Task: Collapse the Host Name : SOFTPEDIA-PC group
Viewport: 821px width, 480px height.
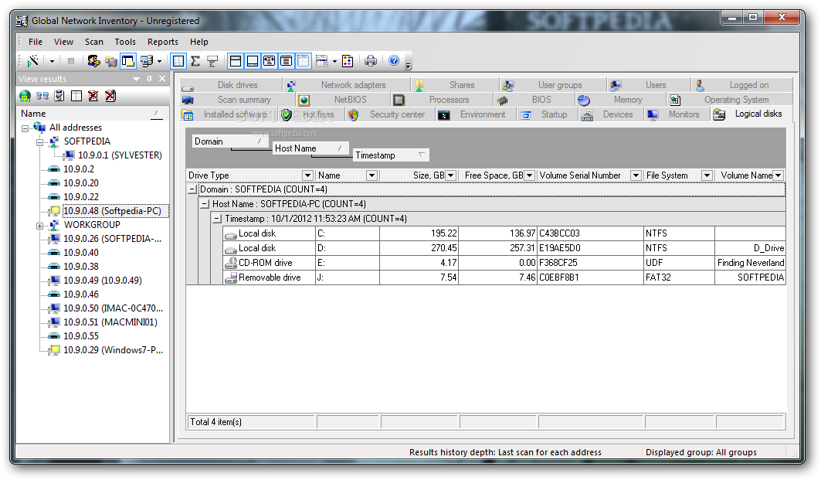Action: (205, 204)
